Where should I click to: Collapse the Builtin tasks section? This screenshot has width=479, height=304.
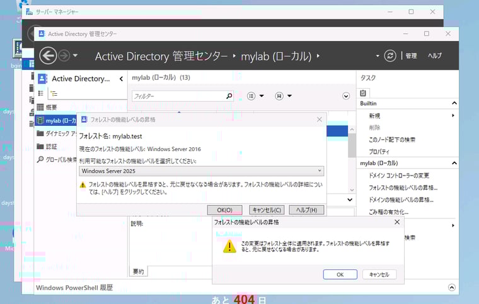click(453, 103)
